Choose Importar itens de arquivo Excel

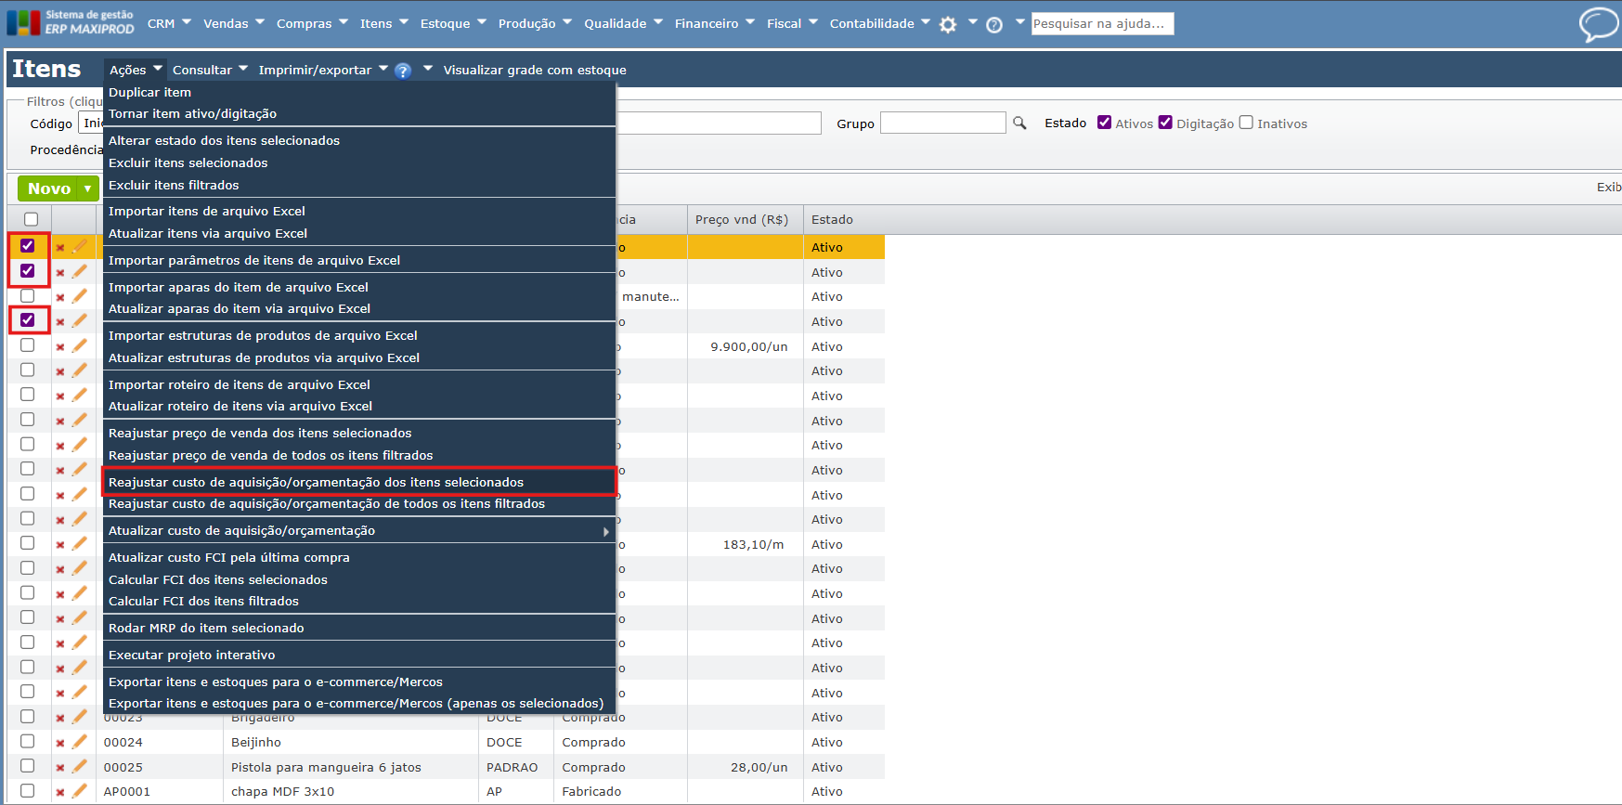[x=207, y=212]
